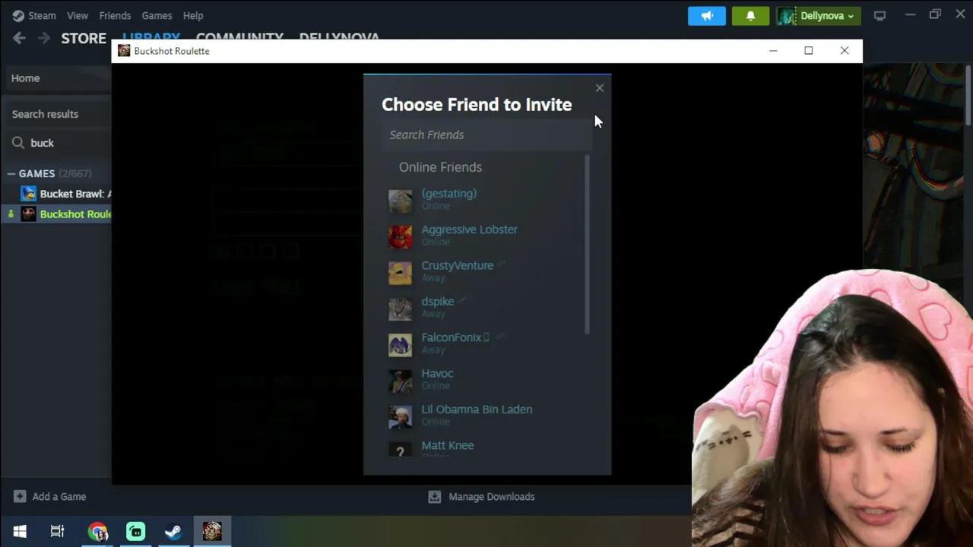Go forward with the right arrow
Image resolution: width=973 pixels, height=547 pixels.
44,38
